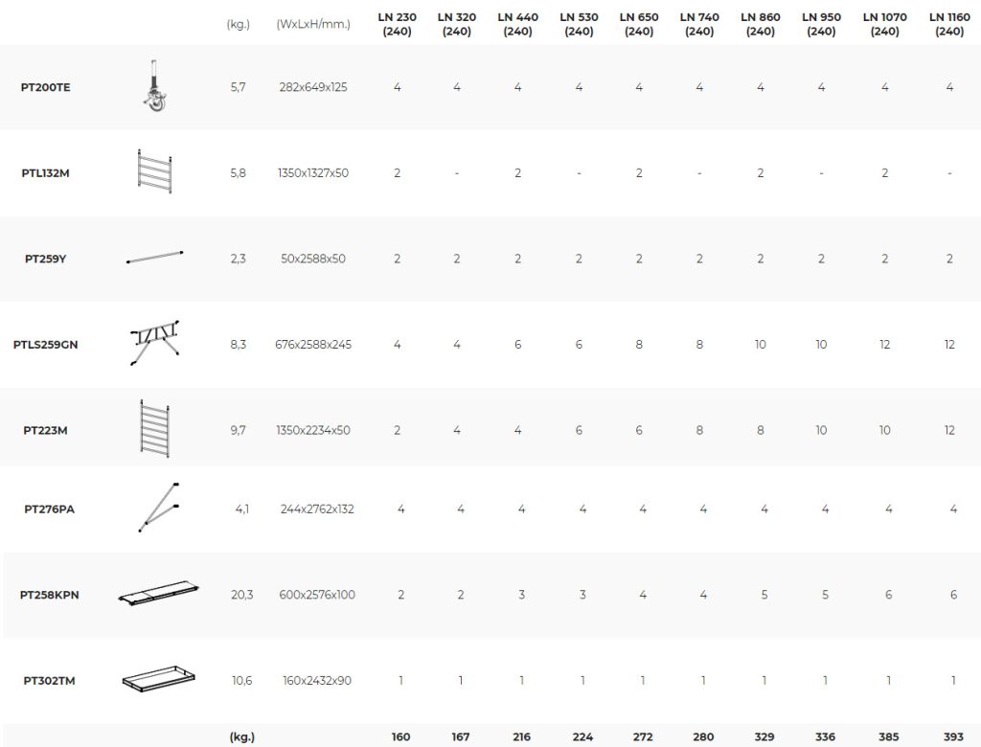Click the PT200TE castor wheel image
This screenshot has width=981, height=747.
pos(153,87)
